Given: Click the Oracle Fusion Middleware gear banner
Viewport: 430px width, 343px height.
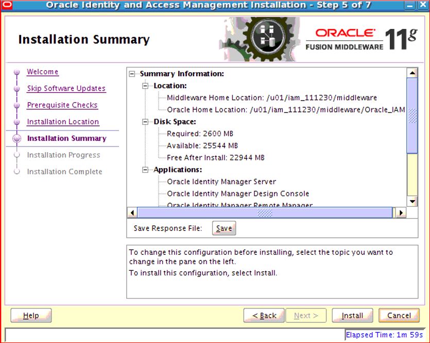Looking at the screenshot, I should pos(259,39).
